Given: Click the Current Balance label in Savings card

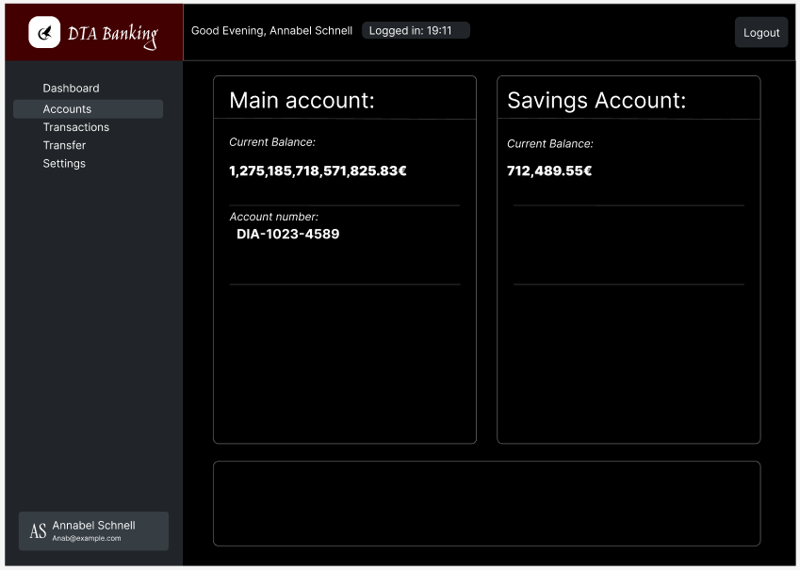Looking at the screenshot, I should pos(549,144).
